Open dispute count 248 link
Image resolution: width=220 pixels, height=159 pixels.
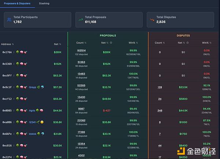pos(159,110)
